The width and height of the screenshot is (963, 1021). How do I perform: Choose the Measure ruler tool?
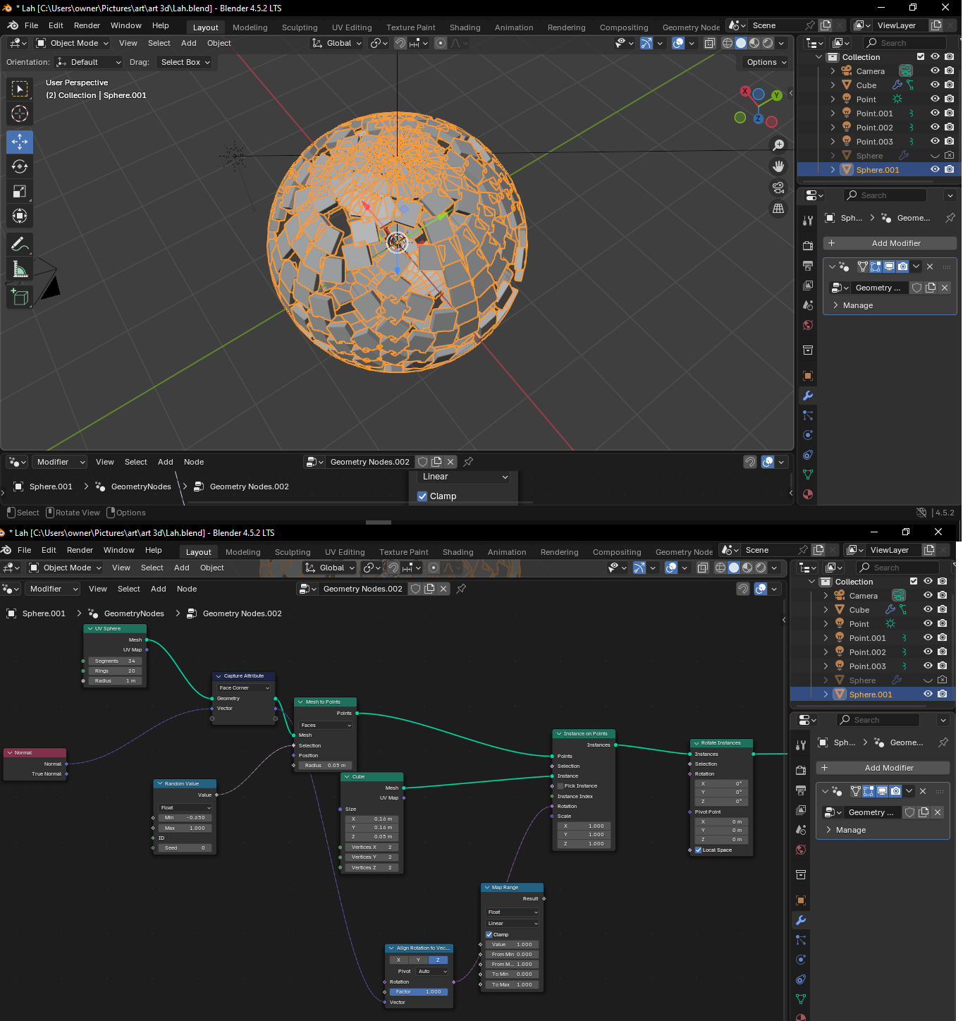(20, 269)
